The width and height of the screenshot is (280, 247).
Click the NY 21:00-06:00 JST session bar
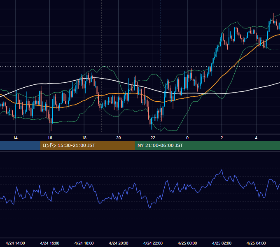207,145
